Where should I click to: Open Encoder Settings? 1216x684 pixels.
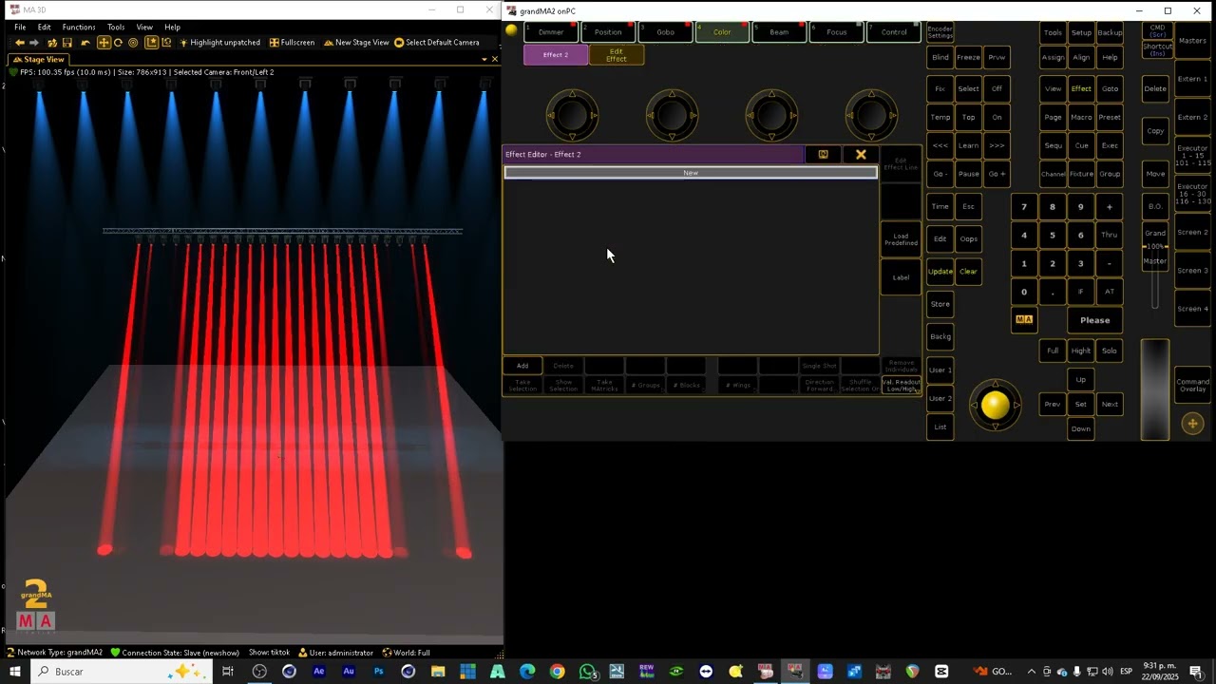[940, 32]
